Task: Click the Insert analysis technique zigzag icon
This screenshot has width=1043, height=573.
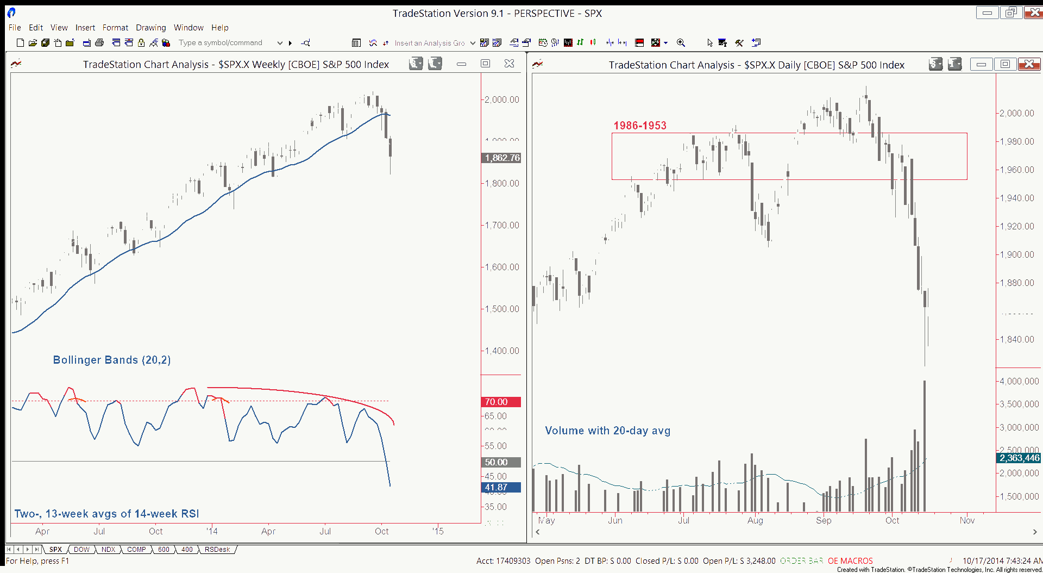Action: 373,43
